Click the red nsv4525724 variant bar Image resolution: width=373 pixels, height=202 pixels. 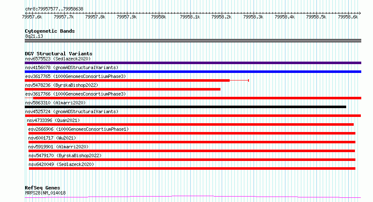(193, 116)
